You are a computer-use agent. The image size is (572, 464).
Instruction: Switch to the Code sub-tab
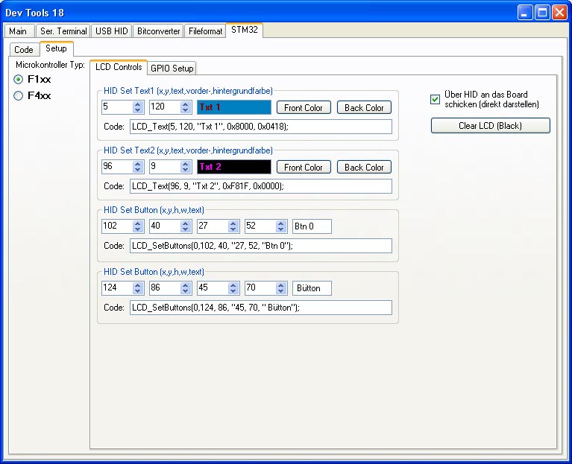[x=24, y=49]
